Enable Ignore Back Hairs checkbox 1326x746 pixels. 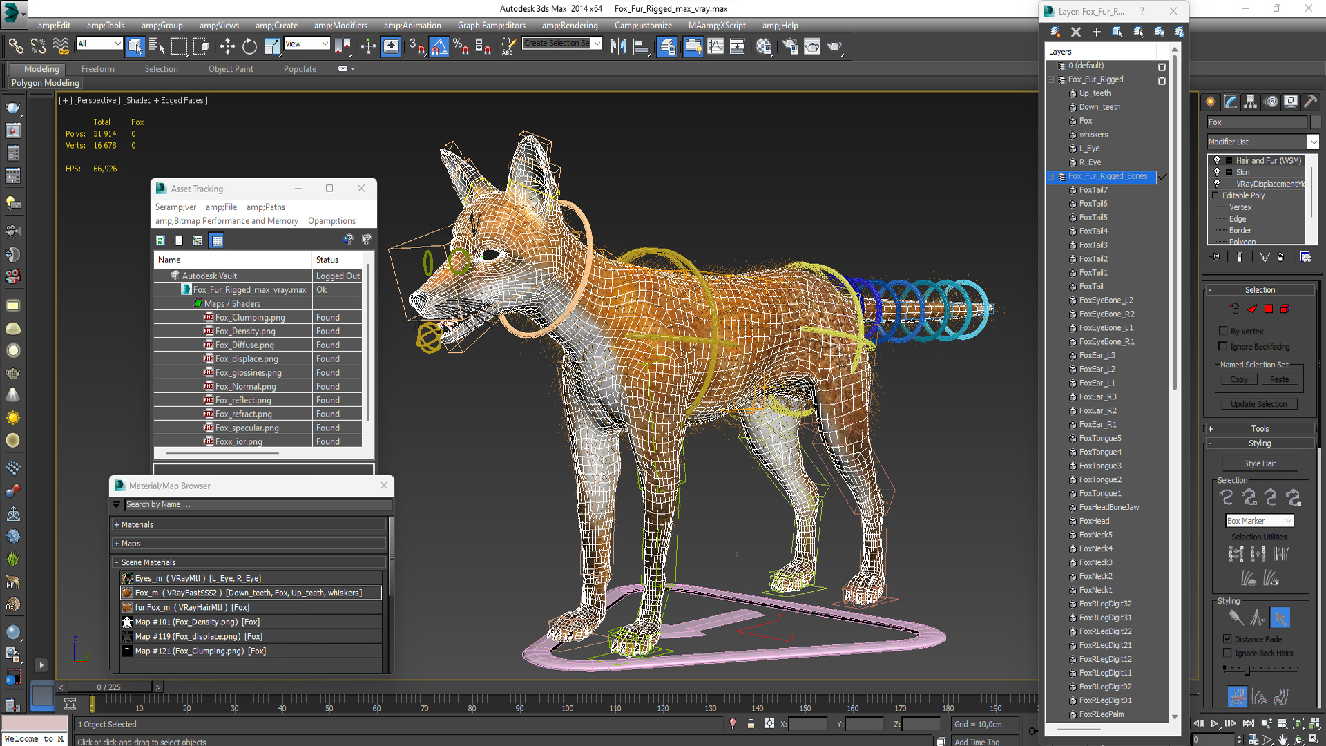(1227, 653)
